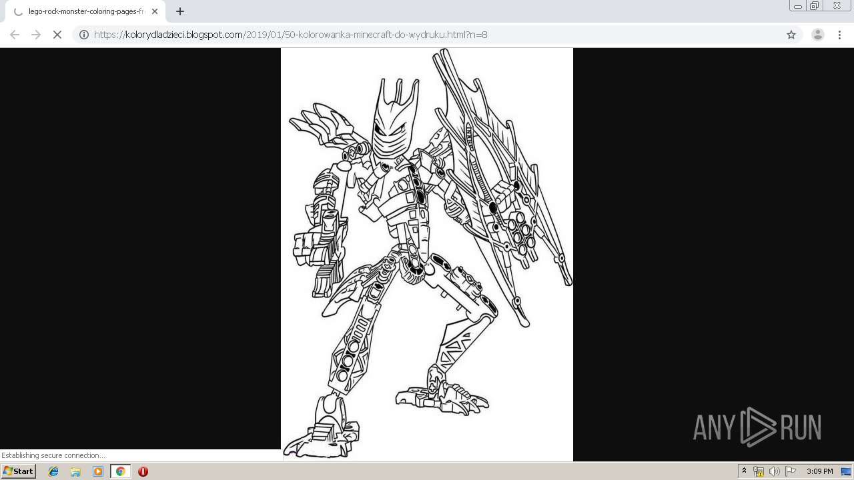Viewport: 854px width, 480px height.
Task: Go forward to next page
Action: coord(36,35)
